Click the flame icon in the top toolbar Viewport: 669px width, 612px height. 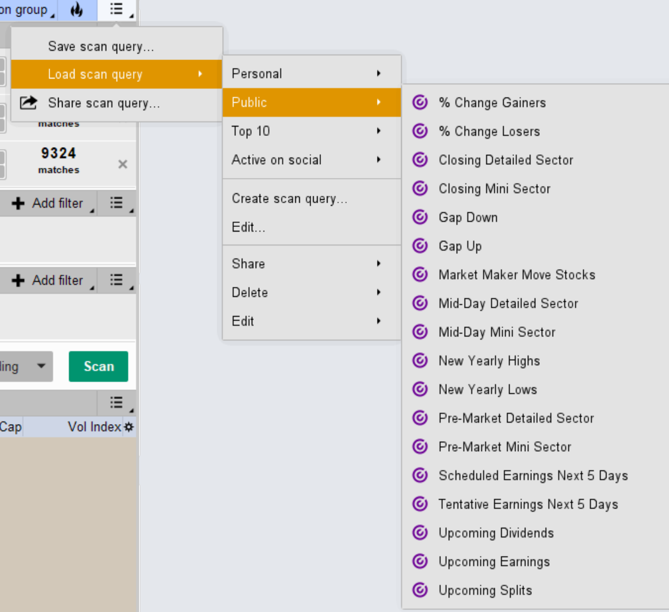tap(77, 9)
